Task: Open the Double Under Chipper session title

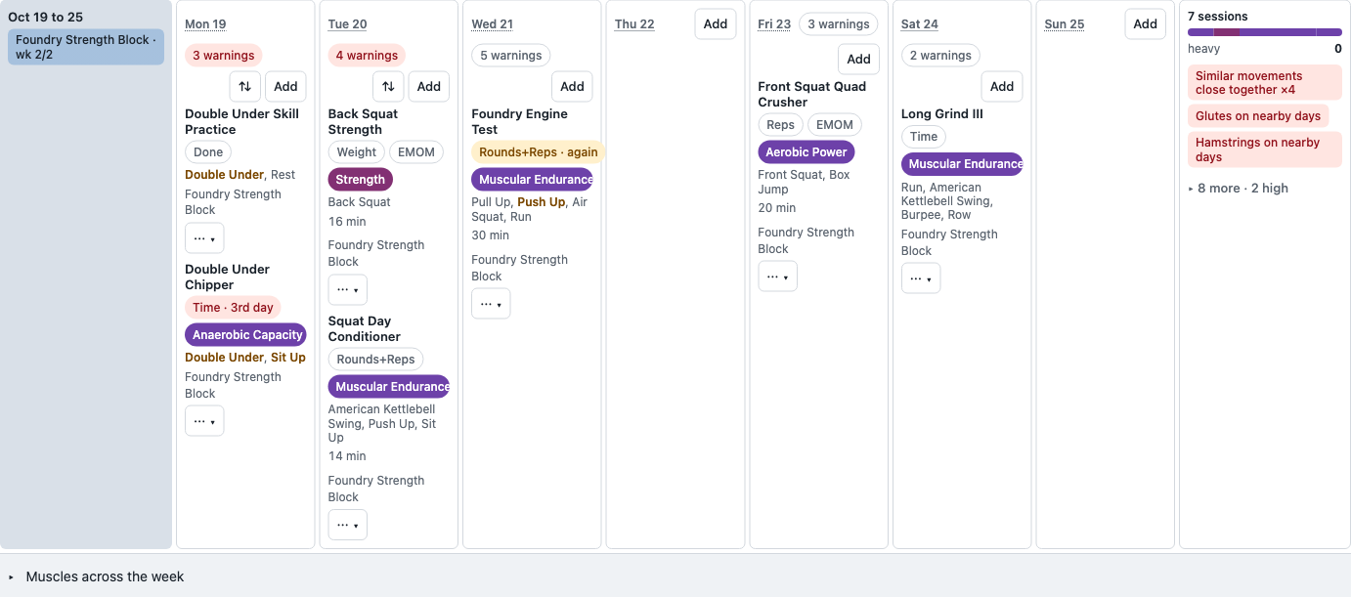Action: click(228, 277)
